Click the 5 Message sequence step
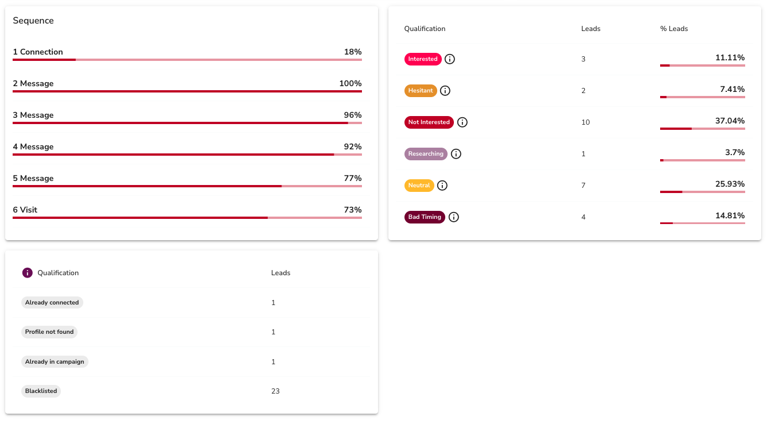Viewport: 767px width, 424px height. (x=33, y=178)
